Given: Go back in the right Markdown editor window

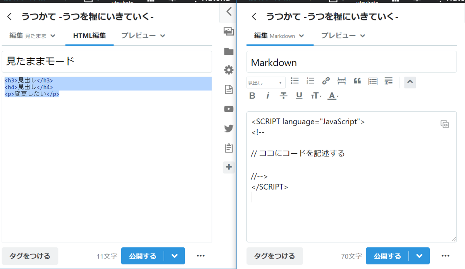Looking at the screenshot, I should (254, 17).
